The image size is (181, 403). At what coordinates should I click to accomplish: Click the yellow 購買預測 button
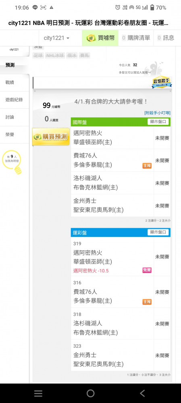click(x=51, y=137)
